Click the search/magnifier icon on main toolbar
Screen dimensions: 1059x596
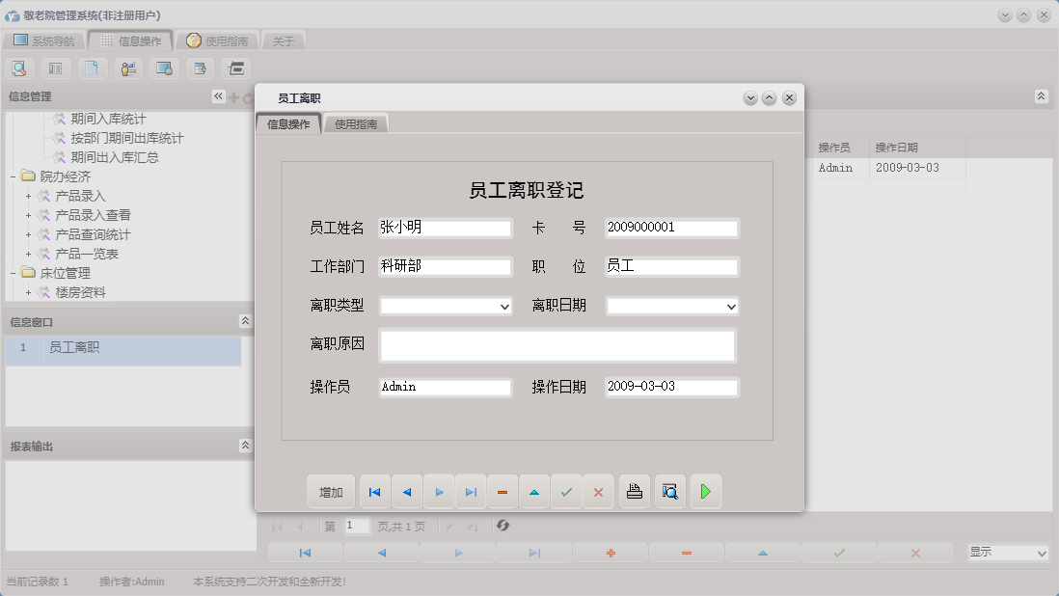pyautogui.click(x=19, y=68)
